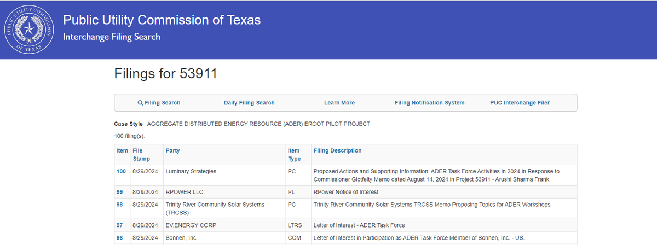Open filing item 98

(119, 205)
